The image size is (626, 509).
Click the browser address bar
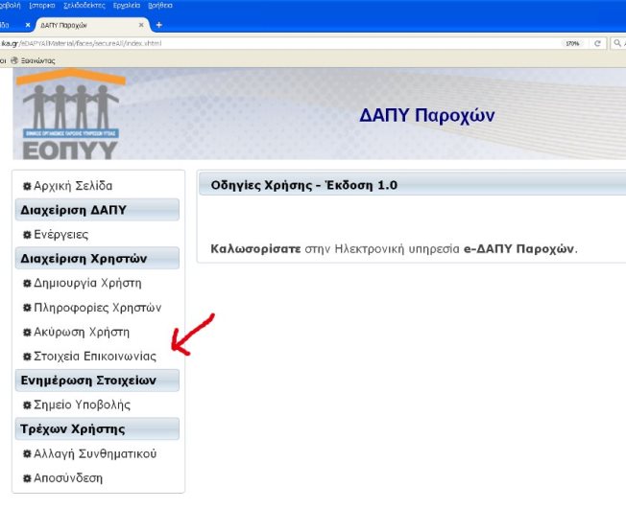coord(279,43)
